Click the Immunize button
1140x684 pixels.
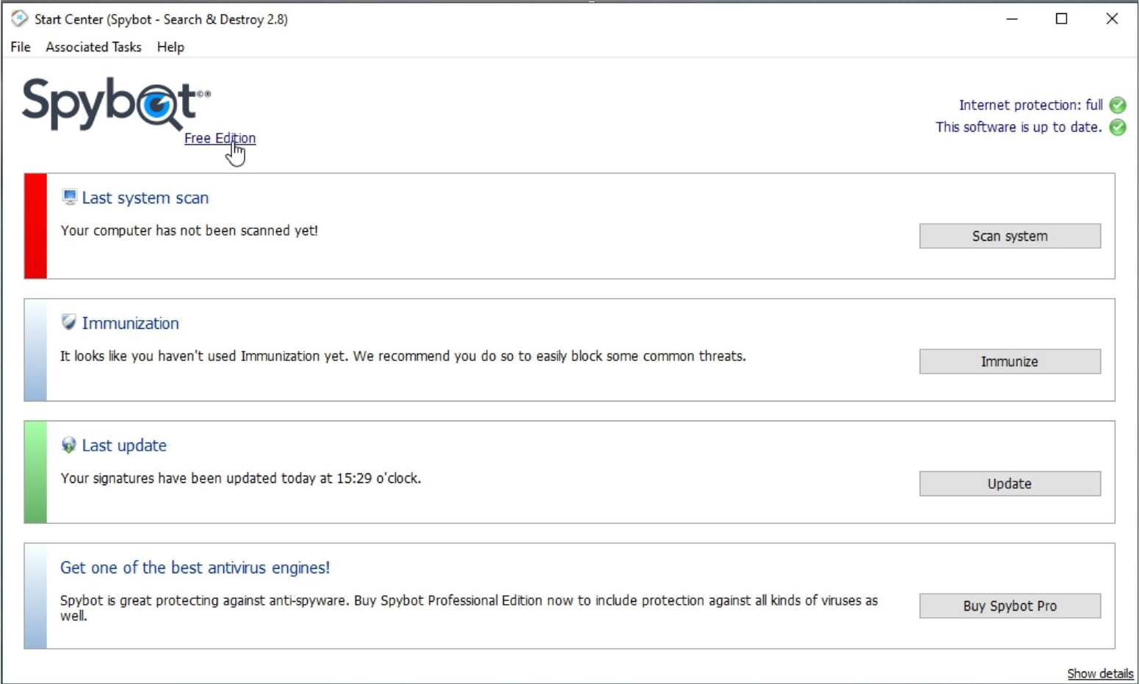pos(1009,362)
